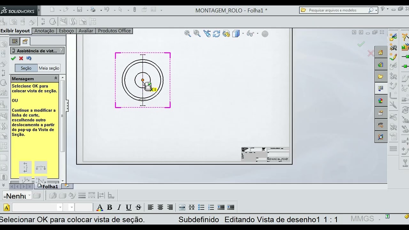Click the Print icon in top toolbar
The width and height of the screenshot is (409, 230).
click(x=93, y=10)
